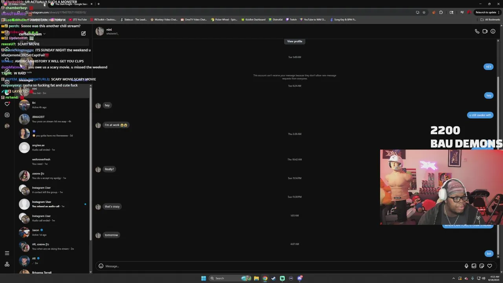Open the Stake.us bookmark
Viewport: 503px width, 283px height.
(133, 19)
